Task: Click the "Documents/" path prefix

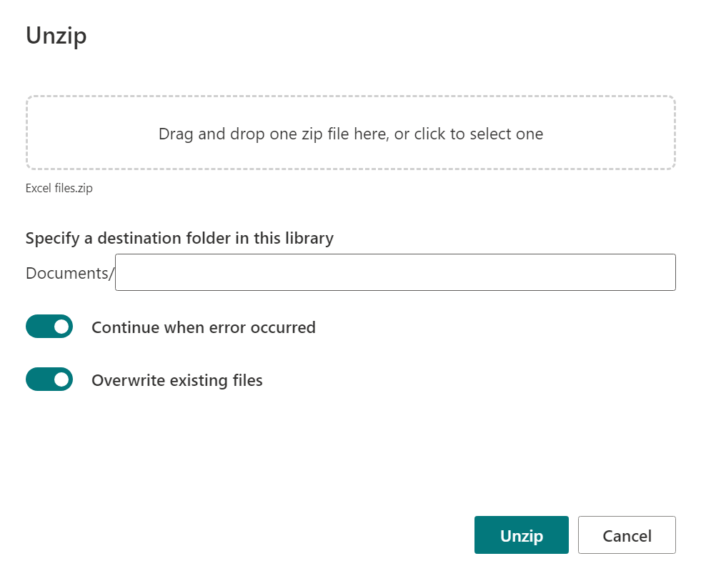Action: [x=70, y=273]
